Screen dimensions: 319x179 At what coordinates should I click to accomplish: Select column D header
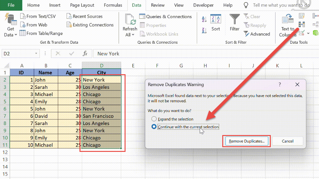click(101, 65)
